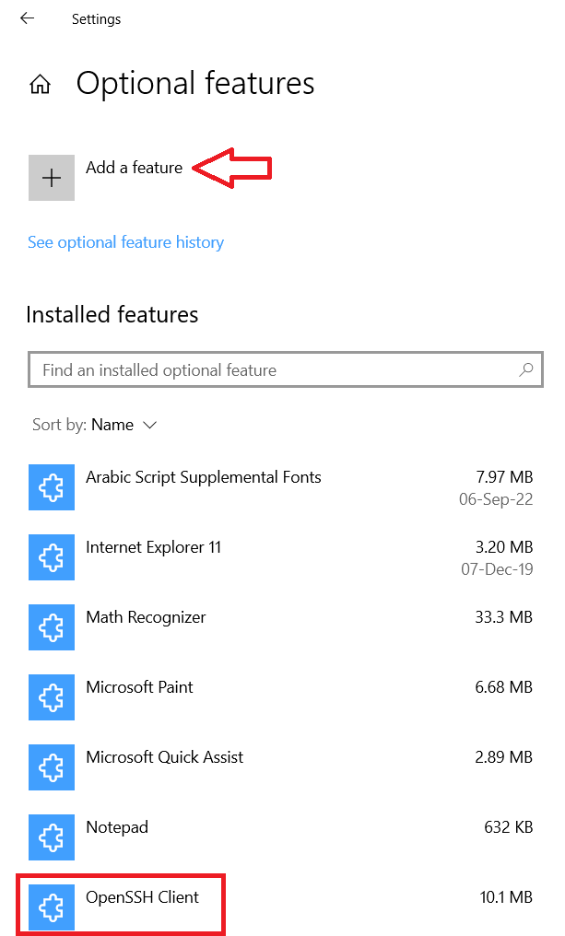Click the 33.3 MB size value
The height and width of the screenshot is (936, 565).
pos(503,617)
